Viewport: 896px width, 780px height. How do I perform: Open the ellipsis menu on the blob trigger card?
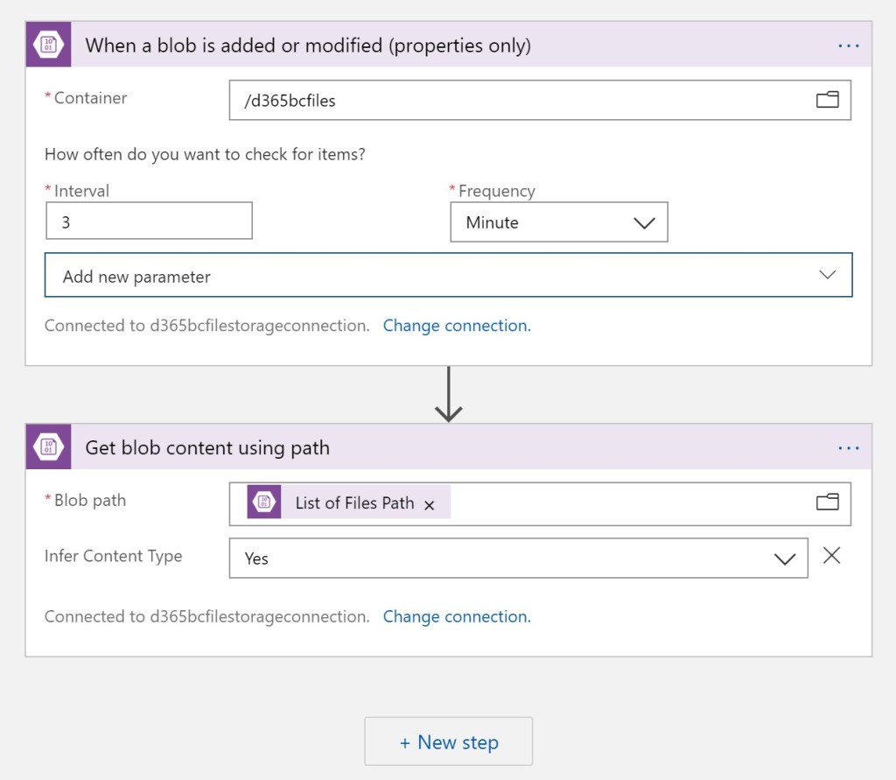click(848, 46)
